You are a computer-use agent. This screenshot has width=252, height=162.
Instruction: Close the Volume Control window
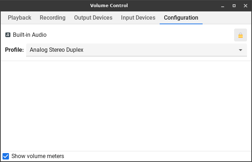(246, 6)
